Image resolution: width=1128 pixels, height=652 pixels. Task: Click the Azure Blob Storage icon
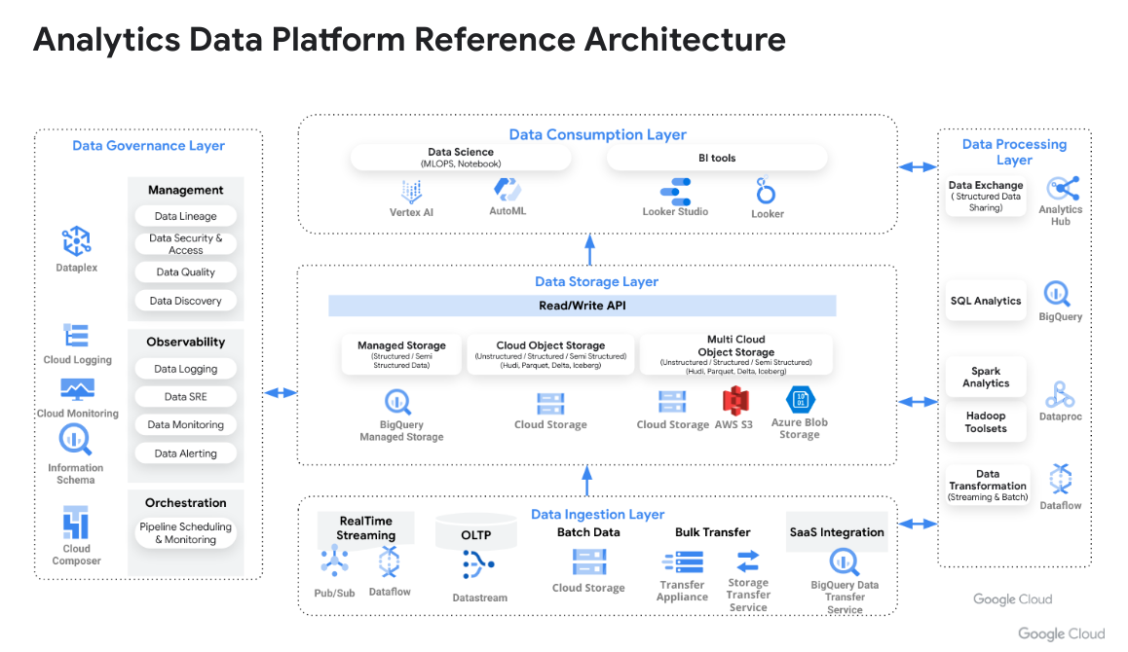[799, 400]
